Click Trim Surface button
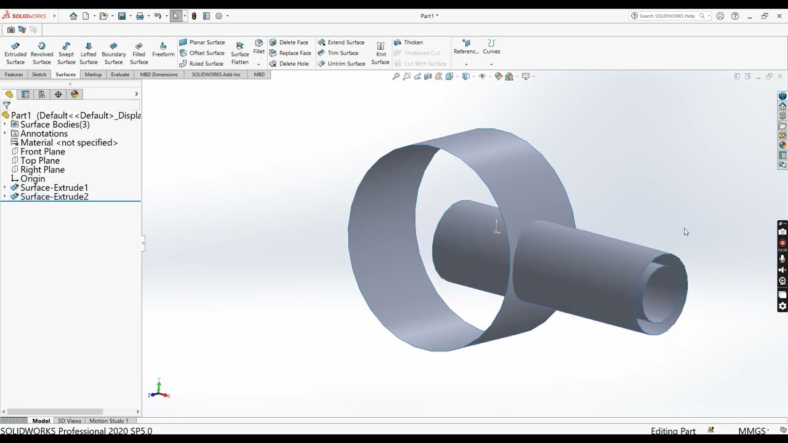 point(338,53)
